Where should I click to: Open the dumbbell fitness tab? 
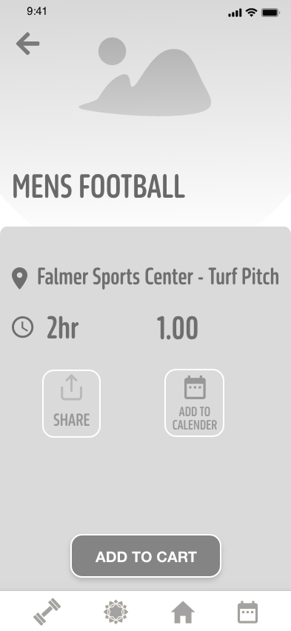[x=47, y=612]
